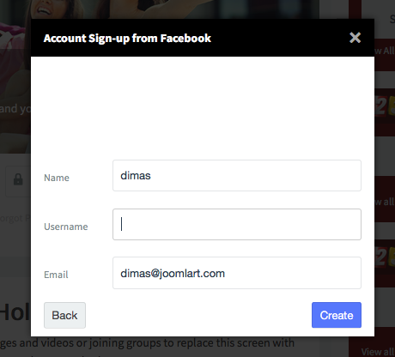This screenshot has height=357, width=395.
Task: Open the cut-off View all link at middle right
Action: point(385,202)
